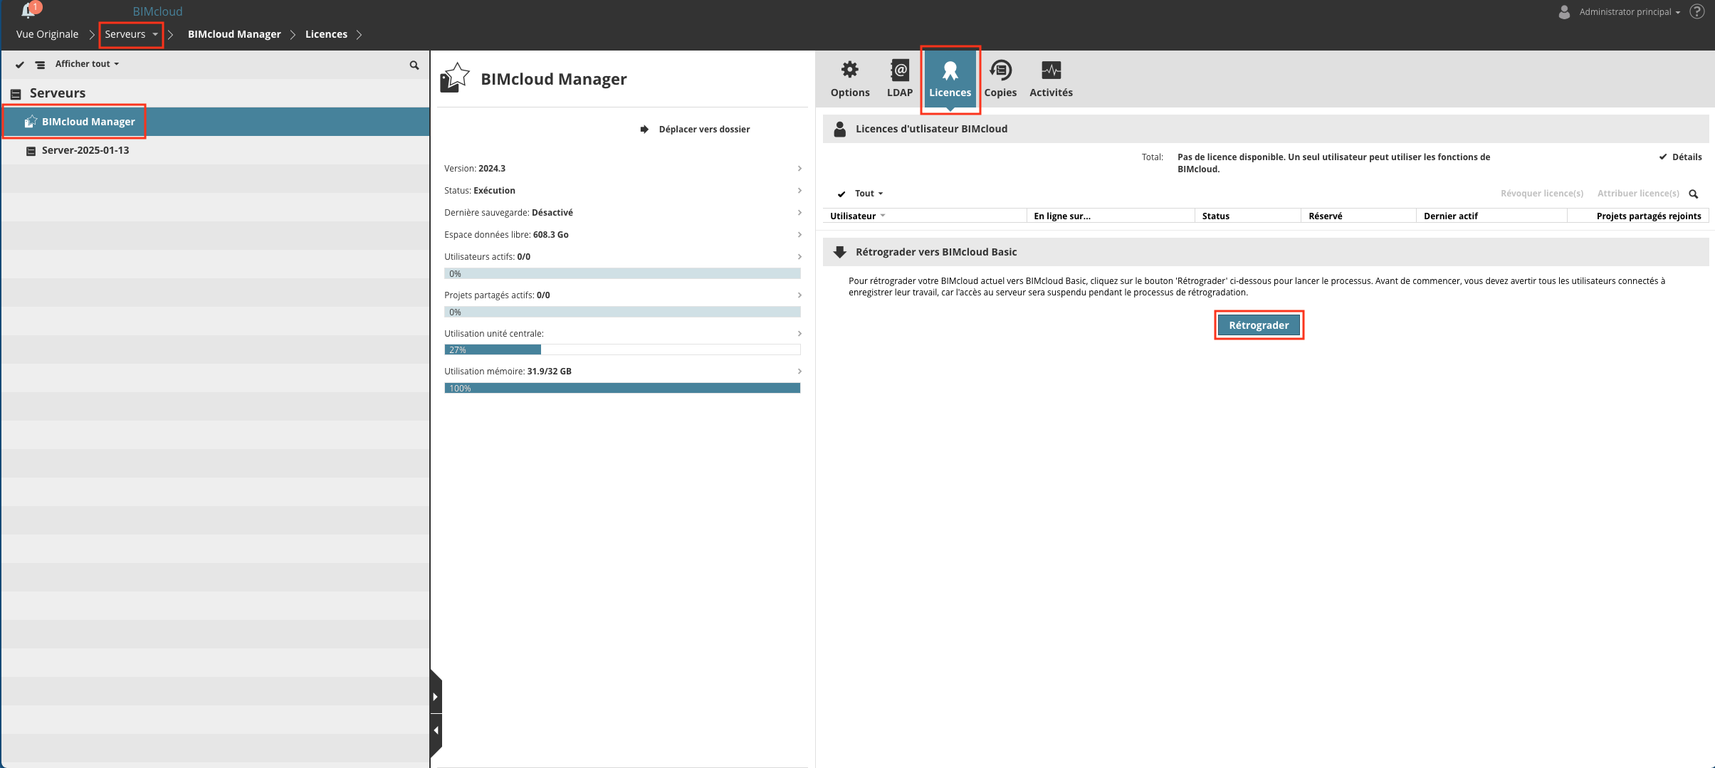Click the search magnifier in server list
The width and height of the screenshot is (1715, 768).
click(414, 65)
